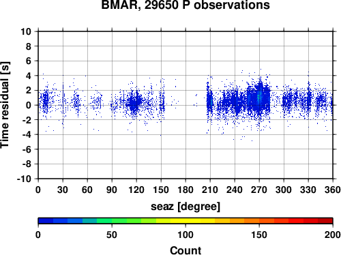This screenshot has width=341, height=255.
Task: Click the data cluster near 120 degrees
Action: (135, 102)
